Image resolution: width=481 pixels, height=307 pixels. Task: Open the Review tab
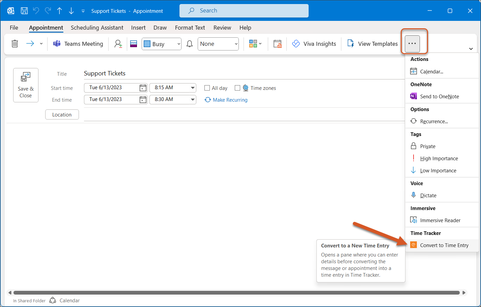click(x=222, y=28)
